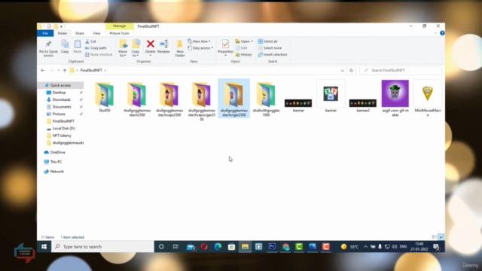Refresh the FinalSkullNFT folder
Viewport: 482px width, 271px height.
click(351, 70)
